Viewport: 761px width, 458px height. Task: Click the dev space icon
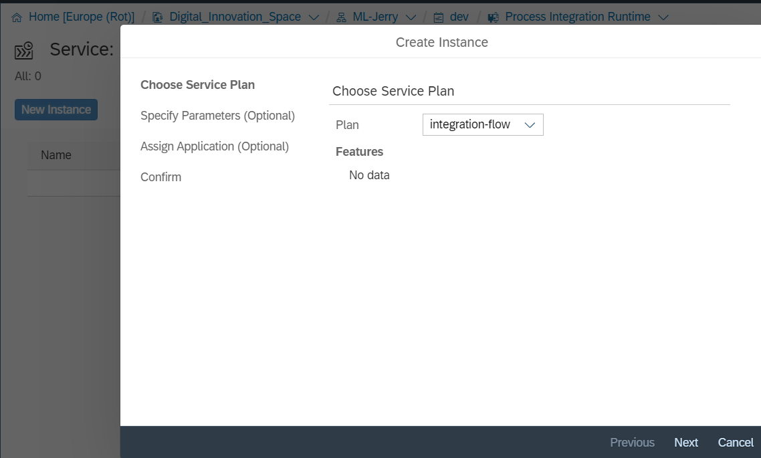click(x=439, y=17)
